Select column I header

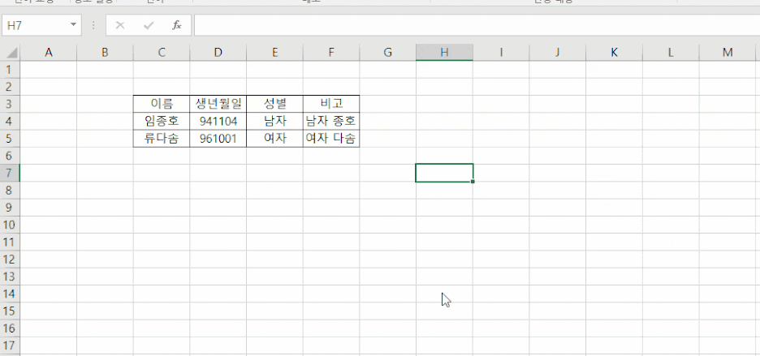click(501, 53)
